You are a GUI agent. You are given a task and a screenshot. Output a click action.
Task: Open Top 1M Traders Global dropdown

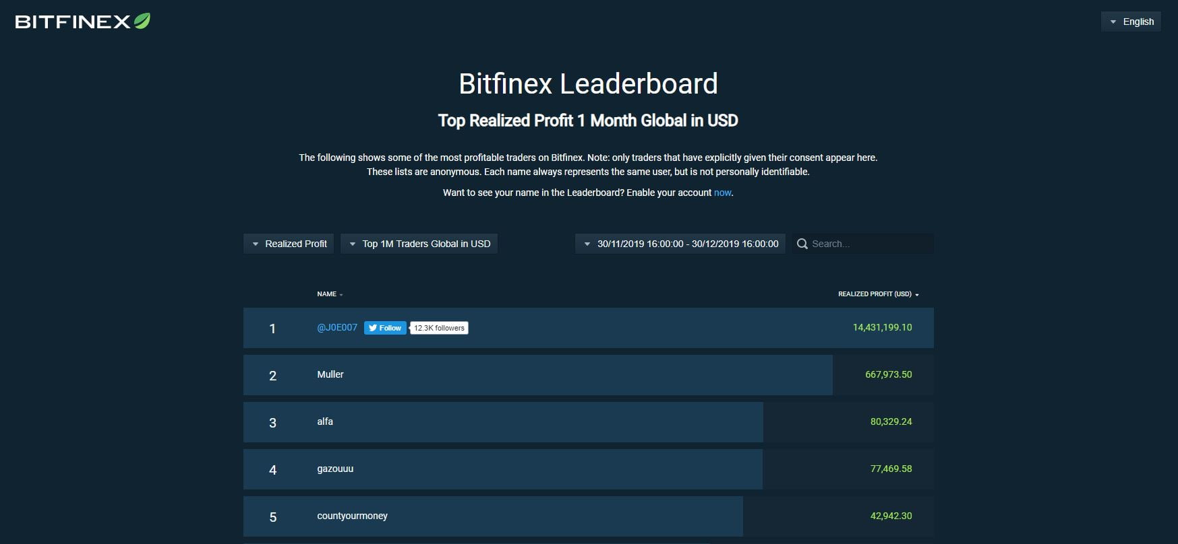point(419,244)
